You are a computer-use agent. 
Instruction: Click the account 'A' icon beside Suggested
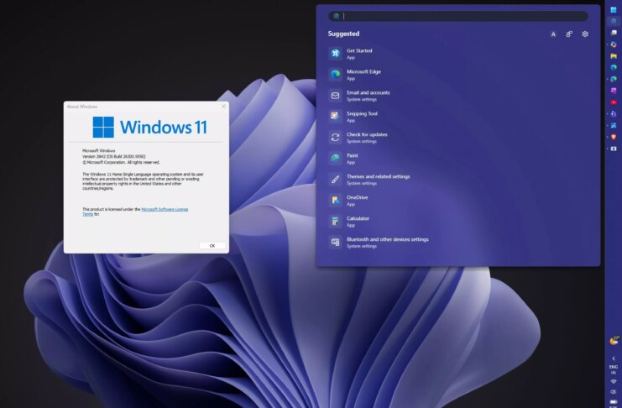pyautogui.click(x=553, y=34)
